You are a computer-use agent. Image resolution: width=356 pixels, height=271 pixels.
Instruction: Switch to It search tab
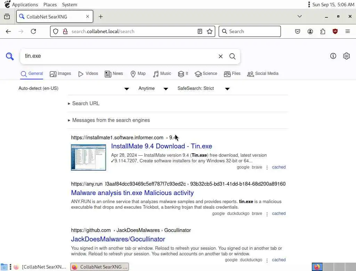[x=183, y=74]
